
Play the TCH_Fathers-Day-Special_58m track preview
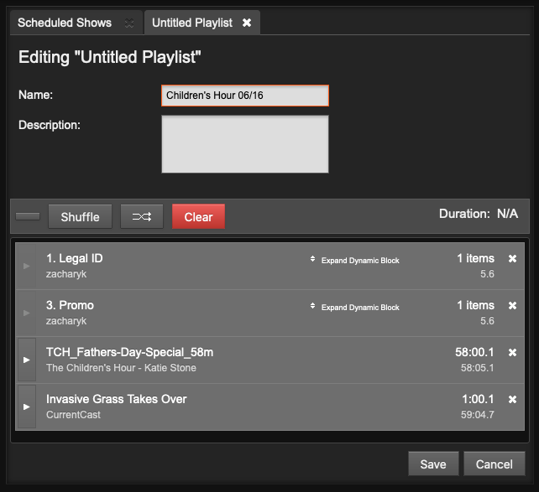26,360
